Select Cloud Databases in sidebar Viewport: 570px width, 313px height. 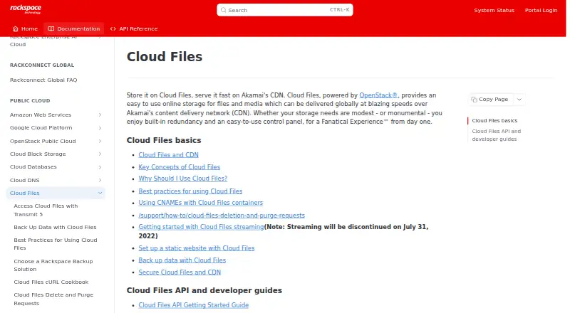[33, 167]
